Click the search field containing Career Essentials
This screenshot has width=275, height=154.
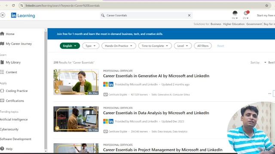coord(146,15)
